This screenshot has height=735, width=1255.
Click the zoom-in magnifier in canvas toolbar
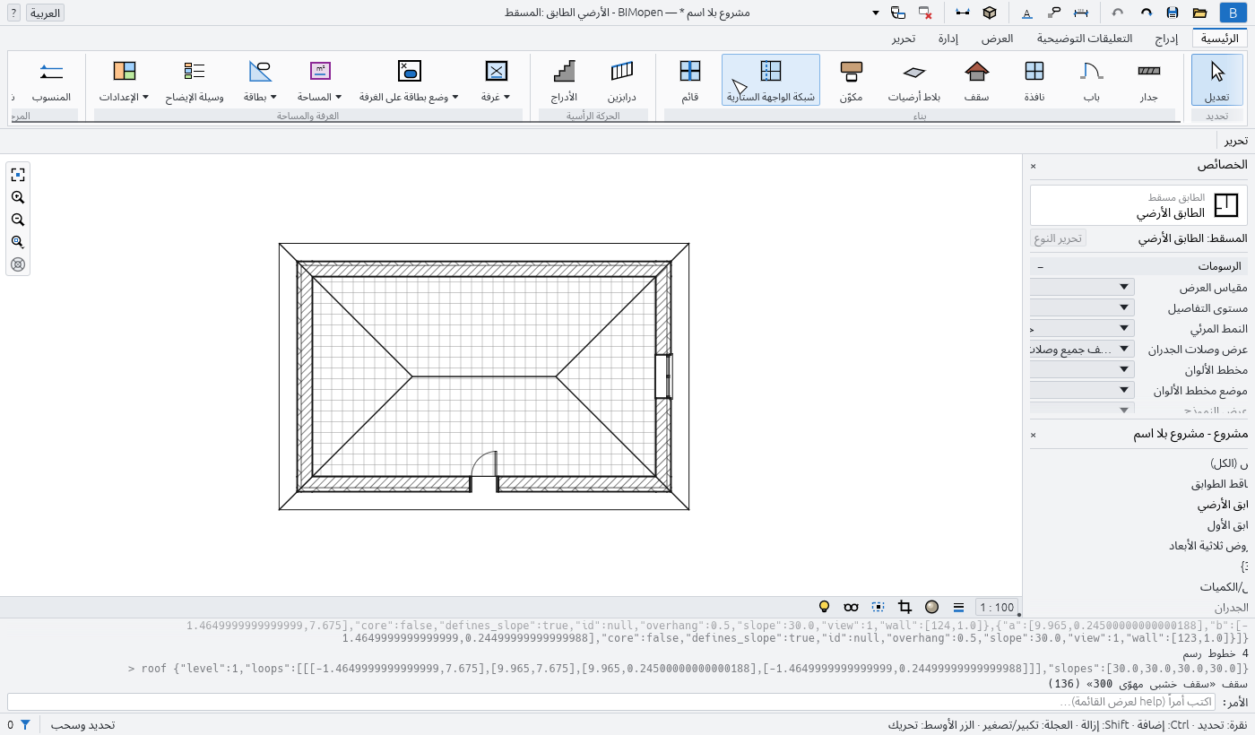tap(17, 197)
